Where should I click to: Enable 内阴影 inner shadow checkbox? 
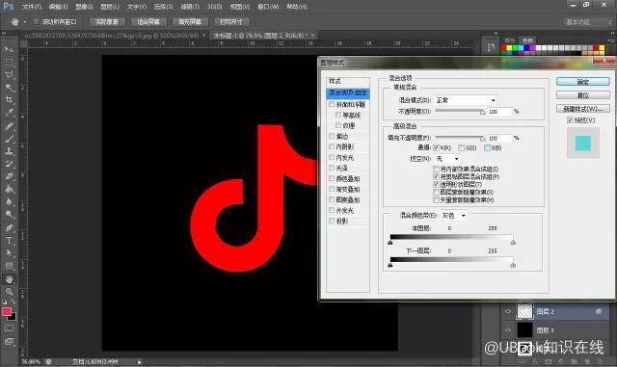[x=332, y=146]
